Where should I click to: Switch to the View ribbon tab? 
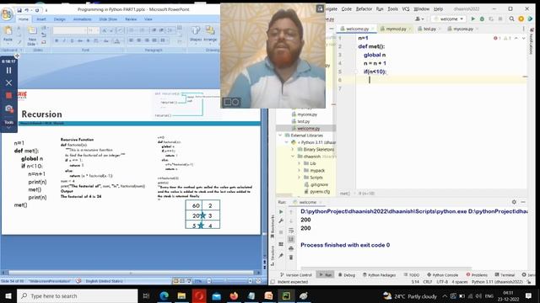pyautogui.click(x=148, y=19)
